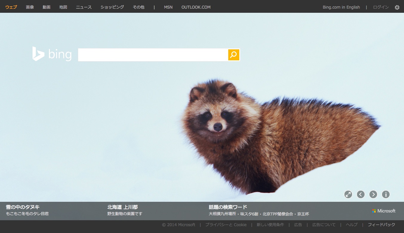Click the フィードバック footer link
The height and width of the screenshot is (233, 404).
click(381, 225)
